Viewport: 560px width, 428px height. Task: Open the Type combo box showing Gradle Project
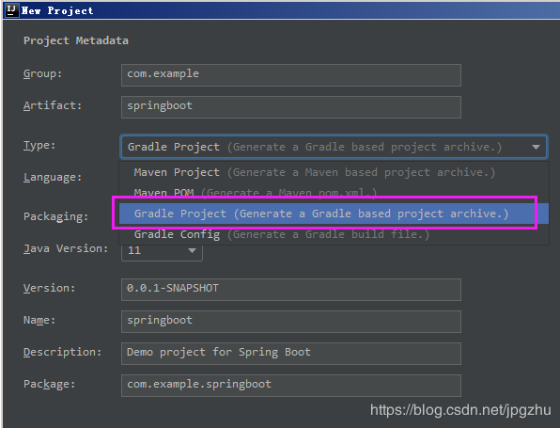tap(334, 147)
